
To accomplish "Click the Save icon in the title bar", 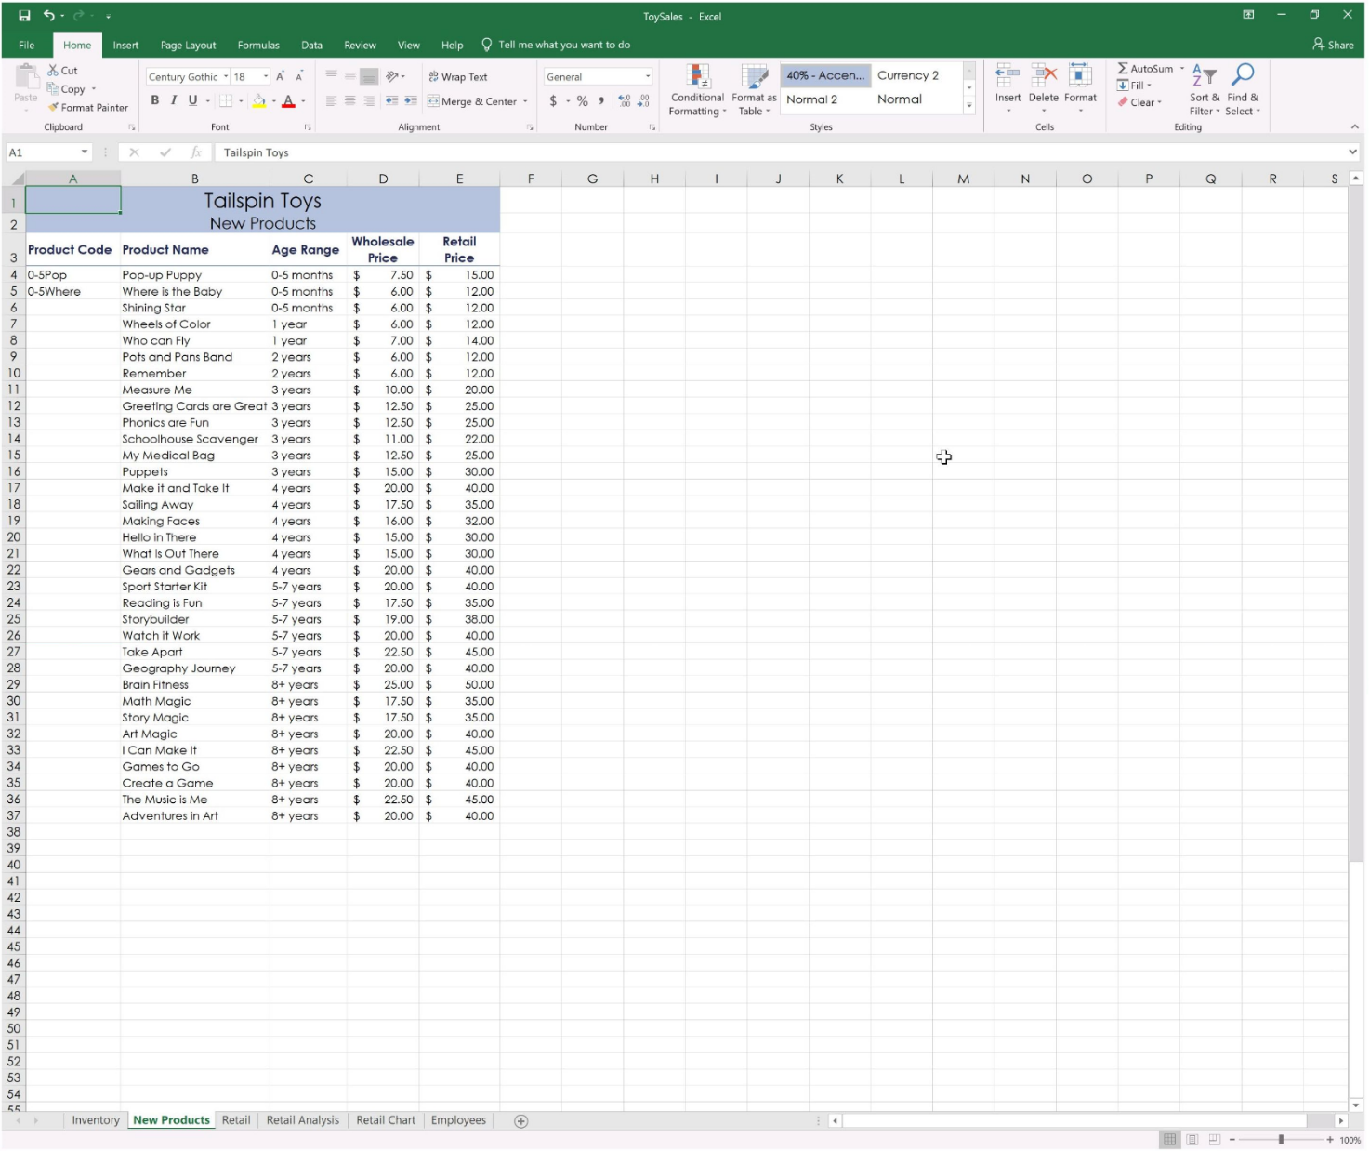I will pos(24,16).
